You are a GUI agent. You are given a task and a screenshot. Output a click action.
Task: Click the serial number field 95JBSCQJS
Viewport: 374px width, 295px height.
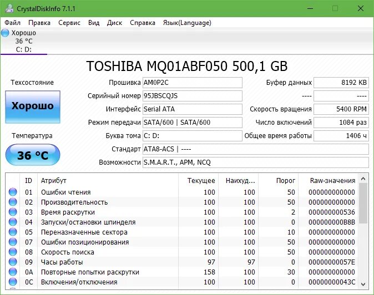193,96
